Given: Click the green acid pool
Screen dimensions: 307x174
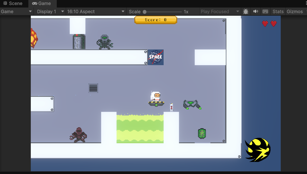Looking at the screenshot, I should coord(140,129).
